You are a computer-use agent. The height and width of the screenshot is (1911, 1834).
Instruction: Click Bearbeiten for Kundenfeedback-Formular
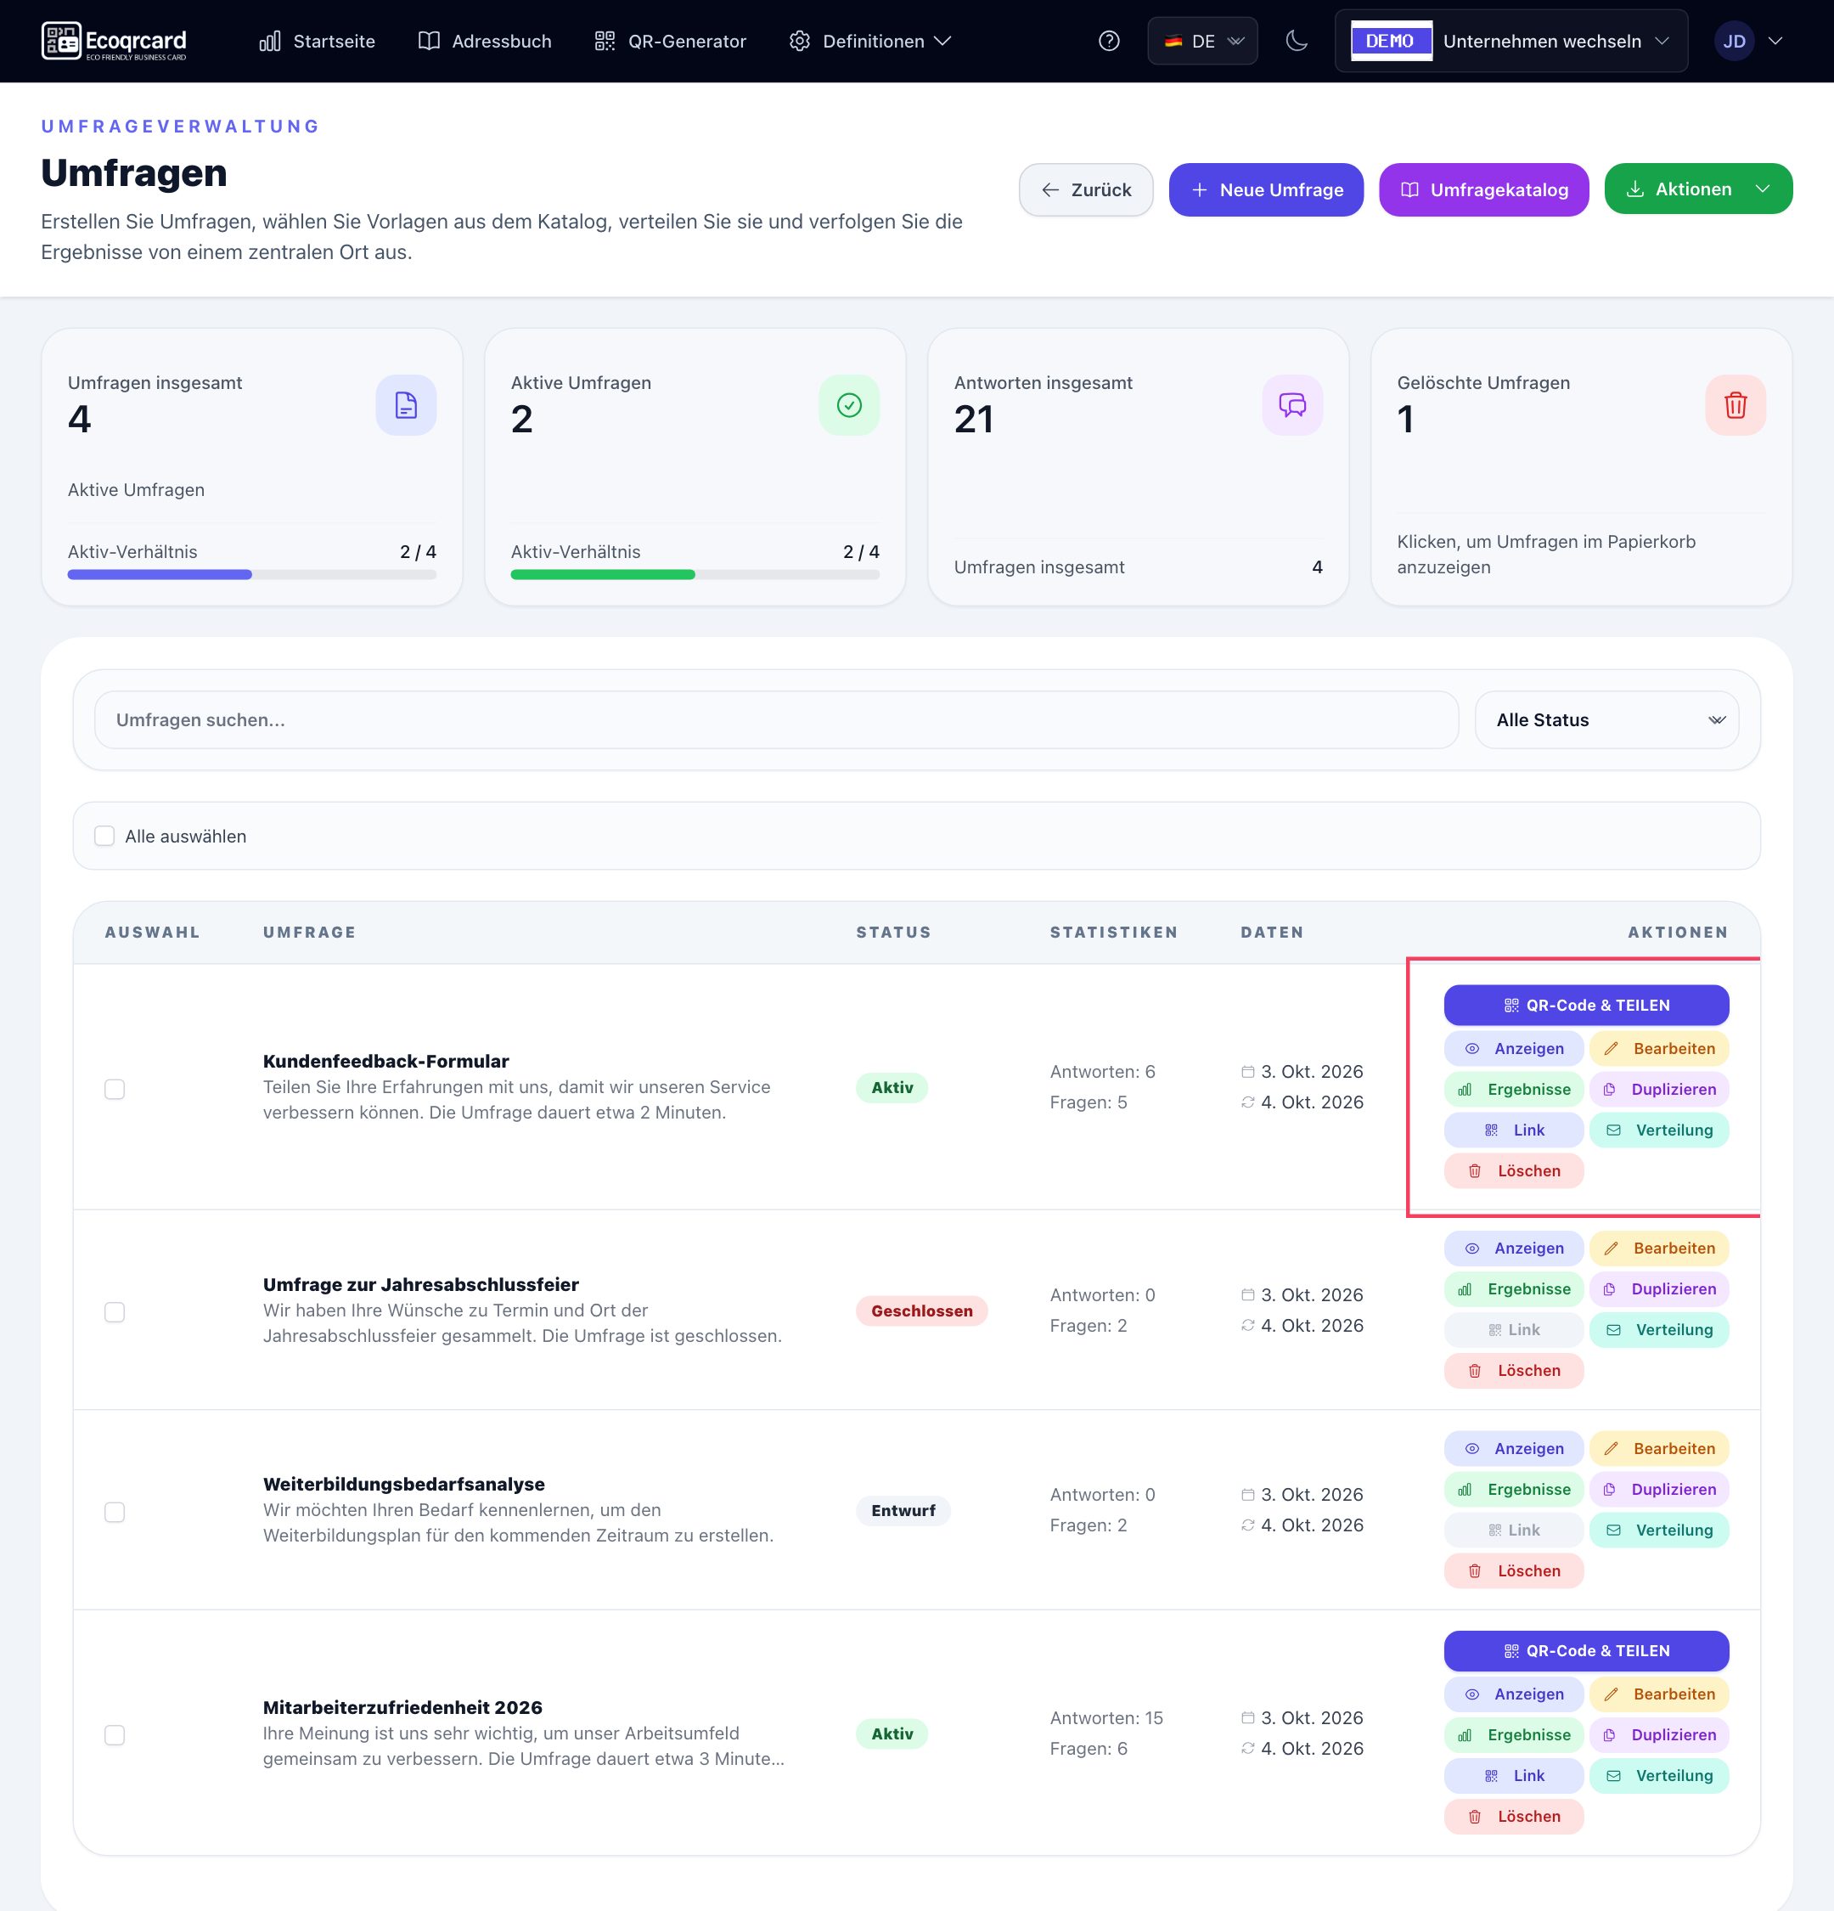1658,1048
